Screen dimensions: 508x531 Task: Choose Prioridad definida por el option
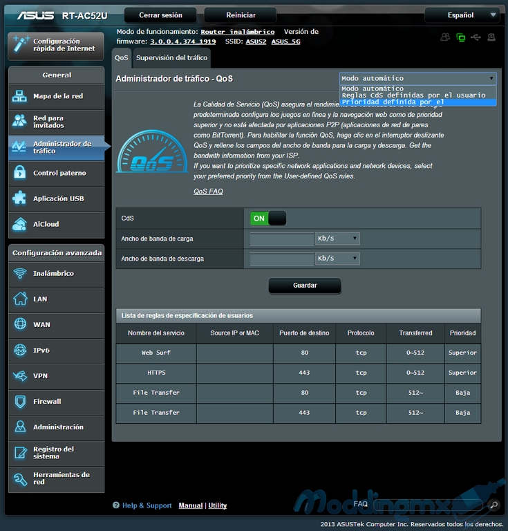(x=418, y=102)
